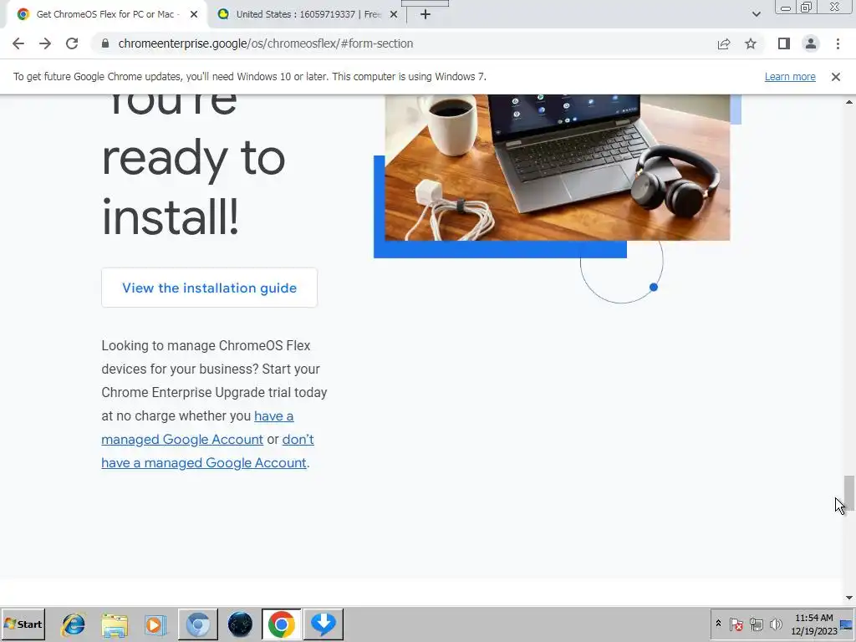This screenshot has height=642, width=856.
Task: Share this page via the share icon
Action: click(724, 43)
